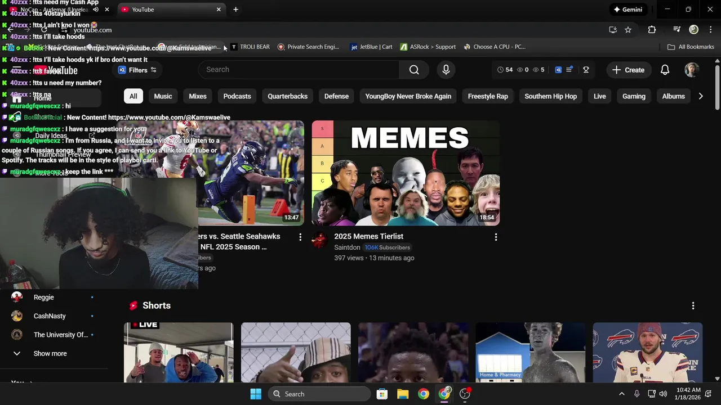Image resolution: width=721 pixels, height=405 pixels.
Task: Select the YoungBoy Never Broke Again chip
Action: (408, 96)
